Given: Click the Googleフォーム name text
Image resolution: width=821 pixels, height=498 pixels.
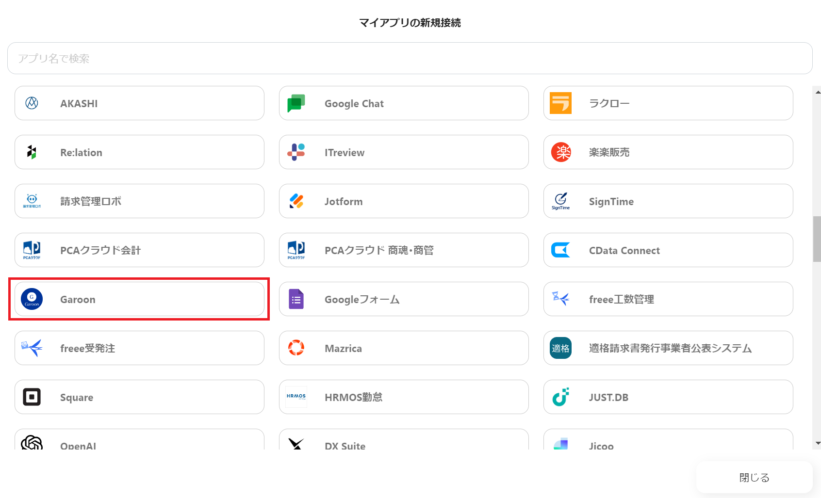Looking at the screenshot, I should (x=362, y=300).
